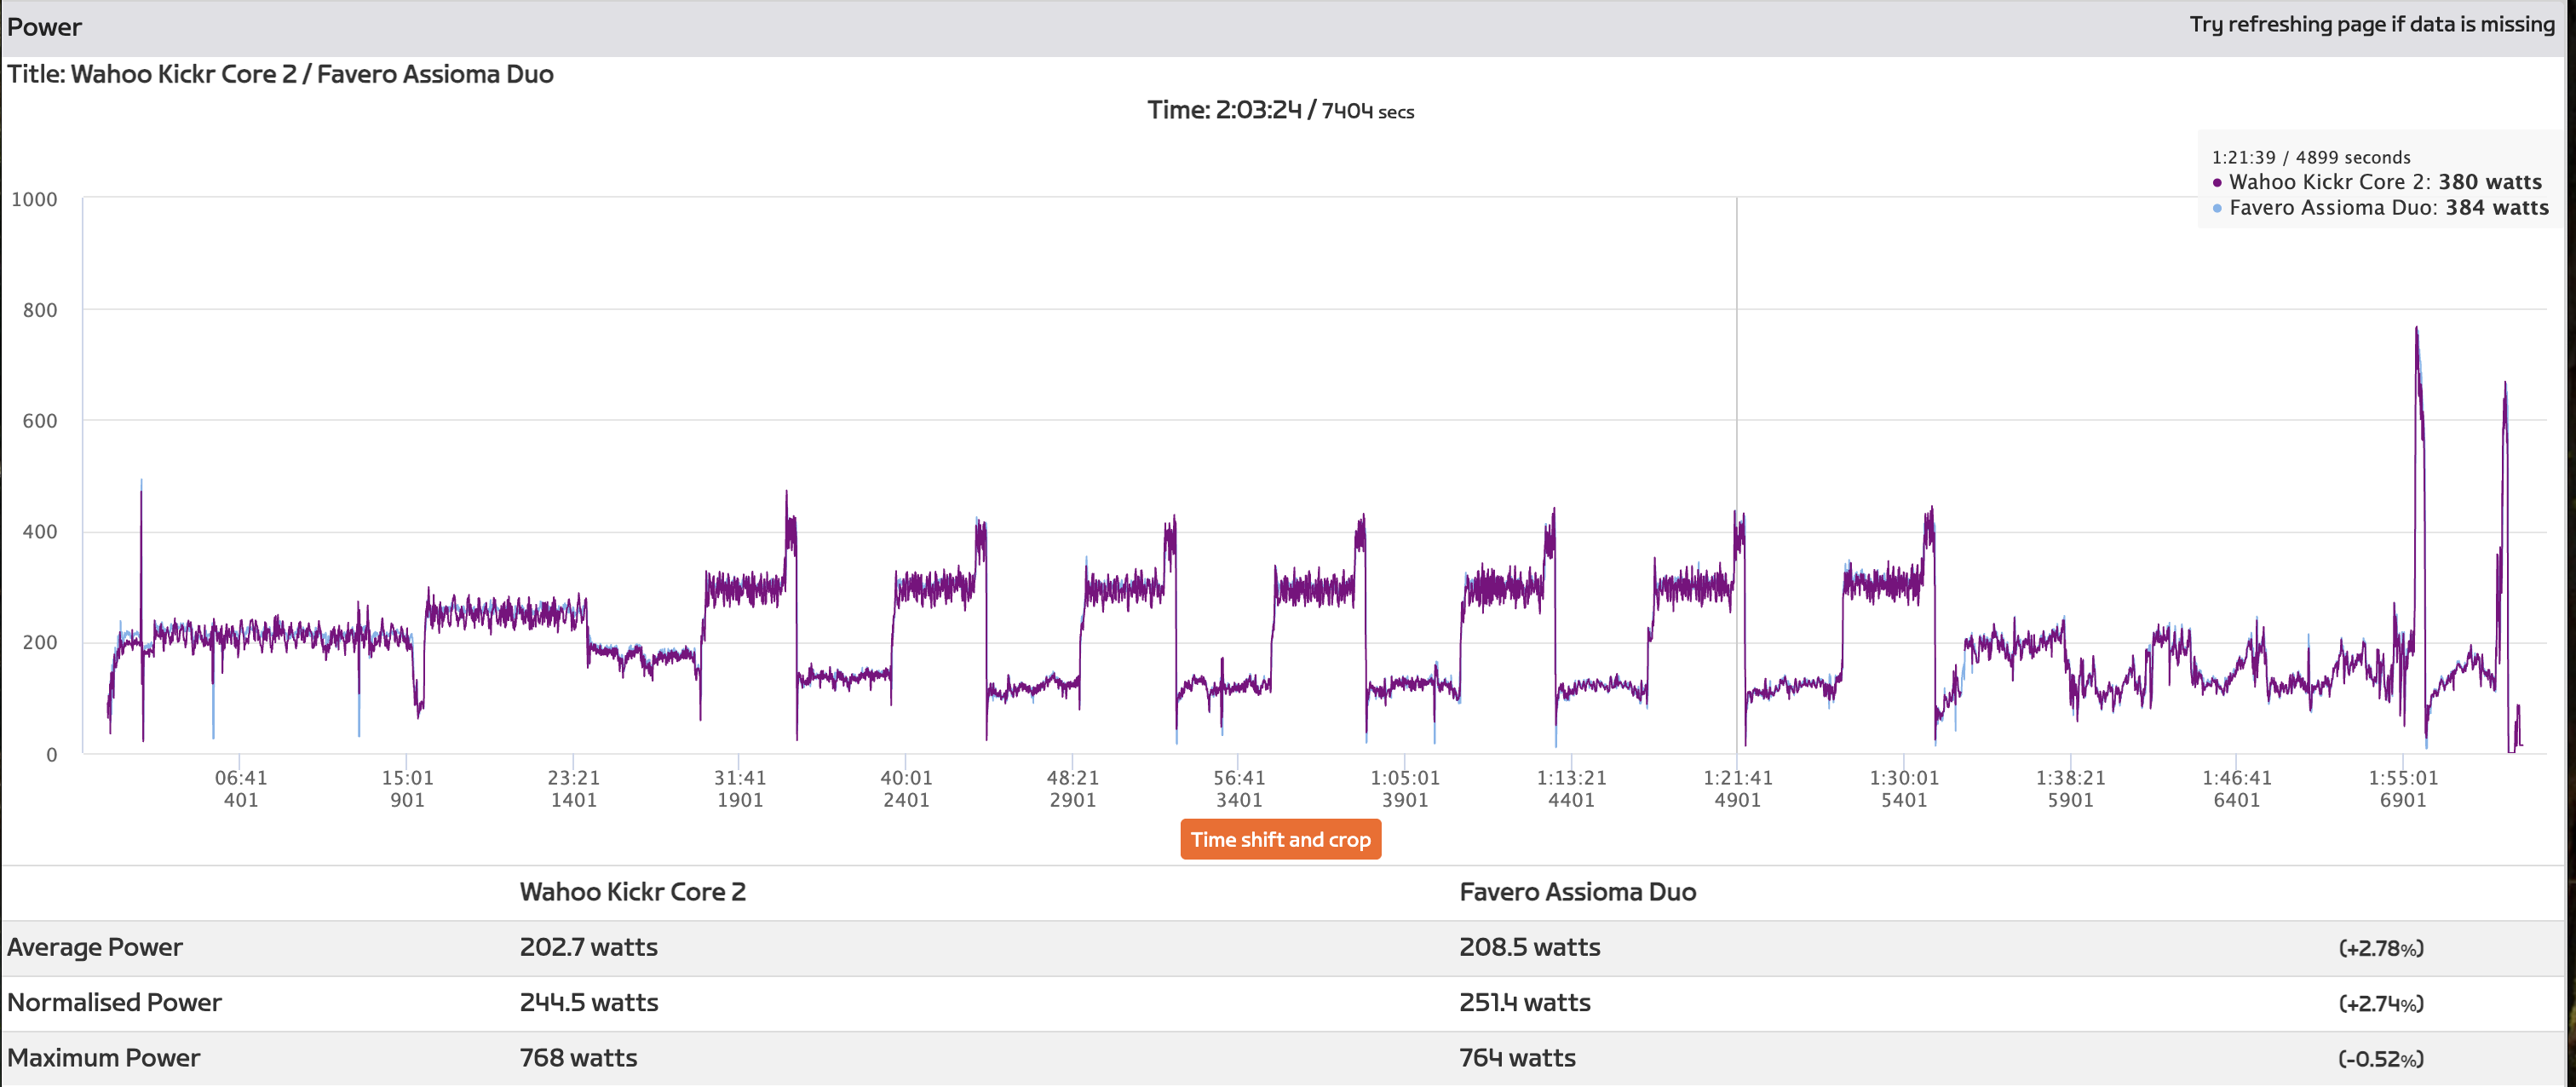The width and height of the screenshot is (2576, 1087).
Task: Click the tooltip value '380 watts'
Action: click(x=2489, y=182)
